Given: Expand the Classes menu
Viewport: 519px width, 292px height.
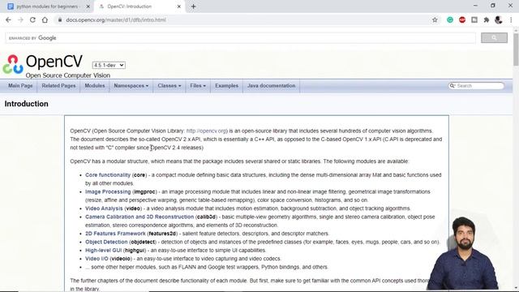Looking at the screenshot, I should (x=169, y=86).
